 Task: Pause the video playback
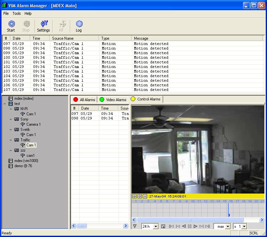pos(190,226)
